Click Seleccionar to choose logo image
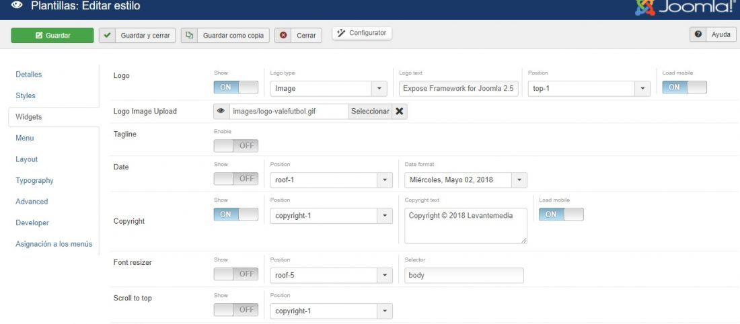 pos(371,112)
